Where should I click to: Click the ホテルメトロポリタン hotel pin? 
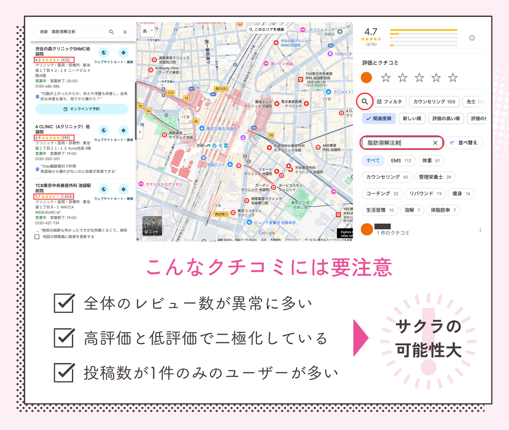tap(141, 184)
